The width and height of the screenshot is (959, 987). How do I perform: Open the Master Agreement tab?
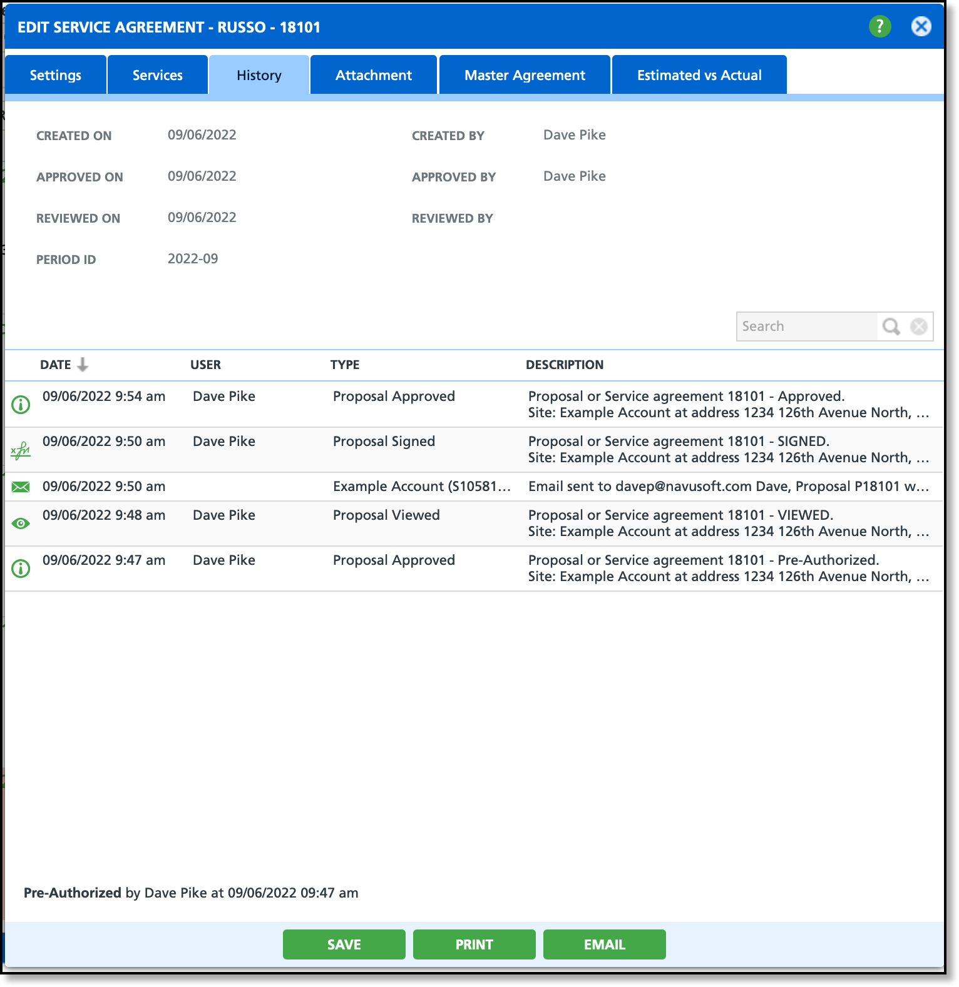[525, 75]
